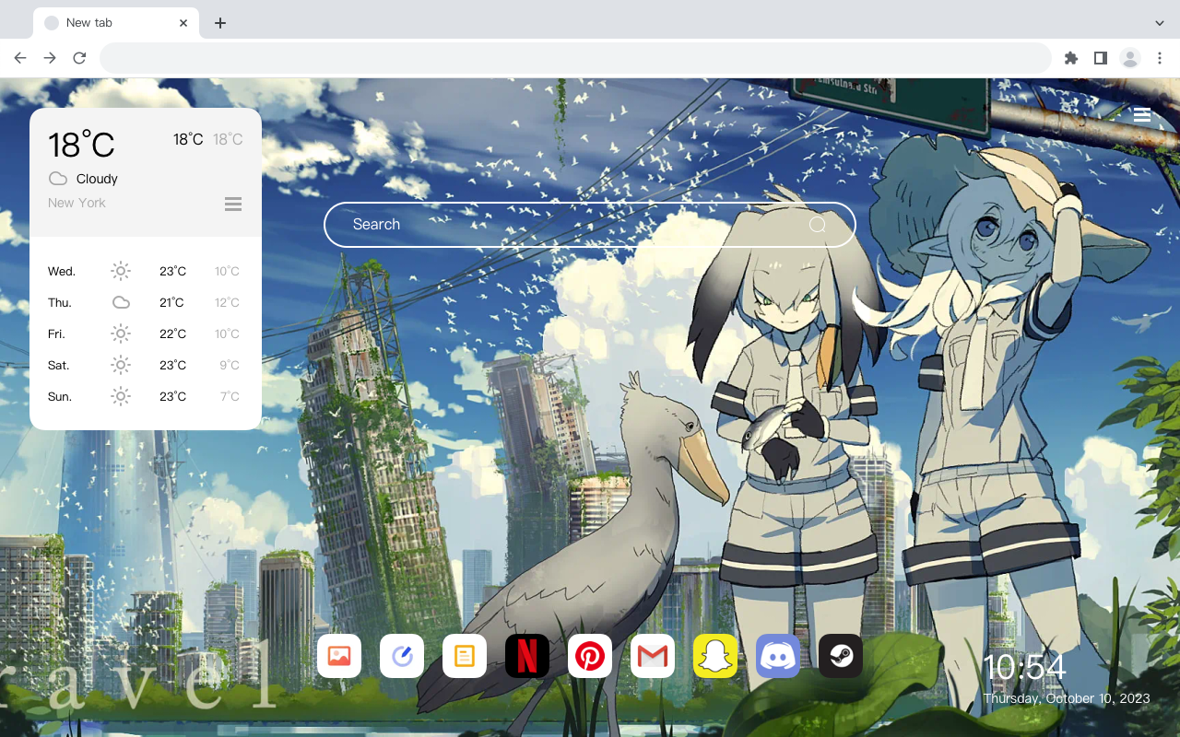Click the Cloudy condition text
This screenshot has width=1180, height=737.
pyautogui.click(x=97, y=179)
